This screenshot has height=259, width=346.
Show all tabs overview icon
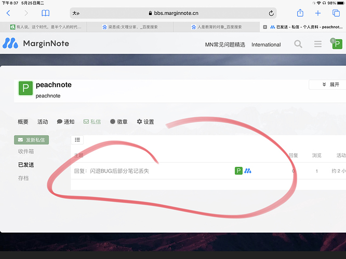tap(336, 13)
